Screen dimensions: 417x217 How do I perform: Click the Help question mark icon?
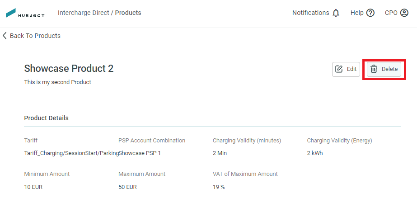pyautogui.click(x=370, y=13)
